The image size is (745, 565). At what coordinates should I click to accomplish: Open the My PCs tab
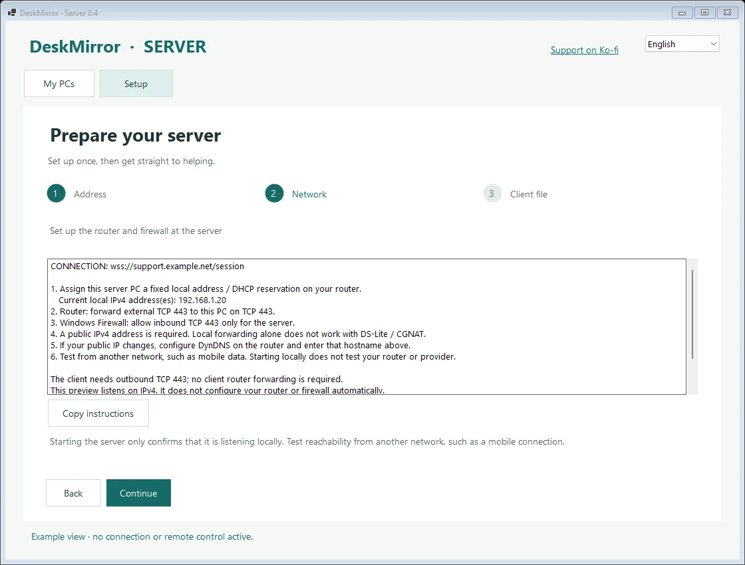coord(59,84)
